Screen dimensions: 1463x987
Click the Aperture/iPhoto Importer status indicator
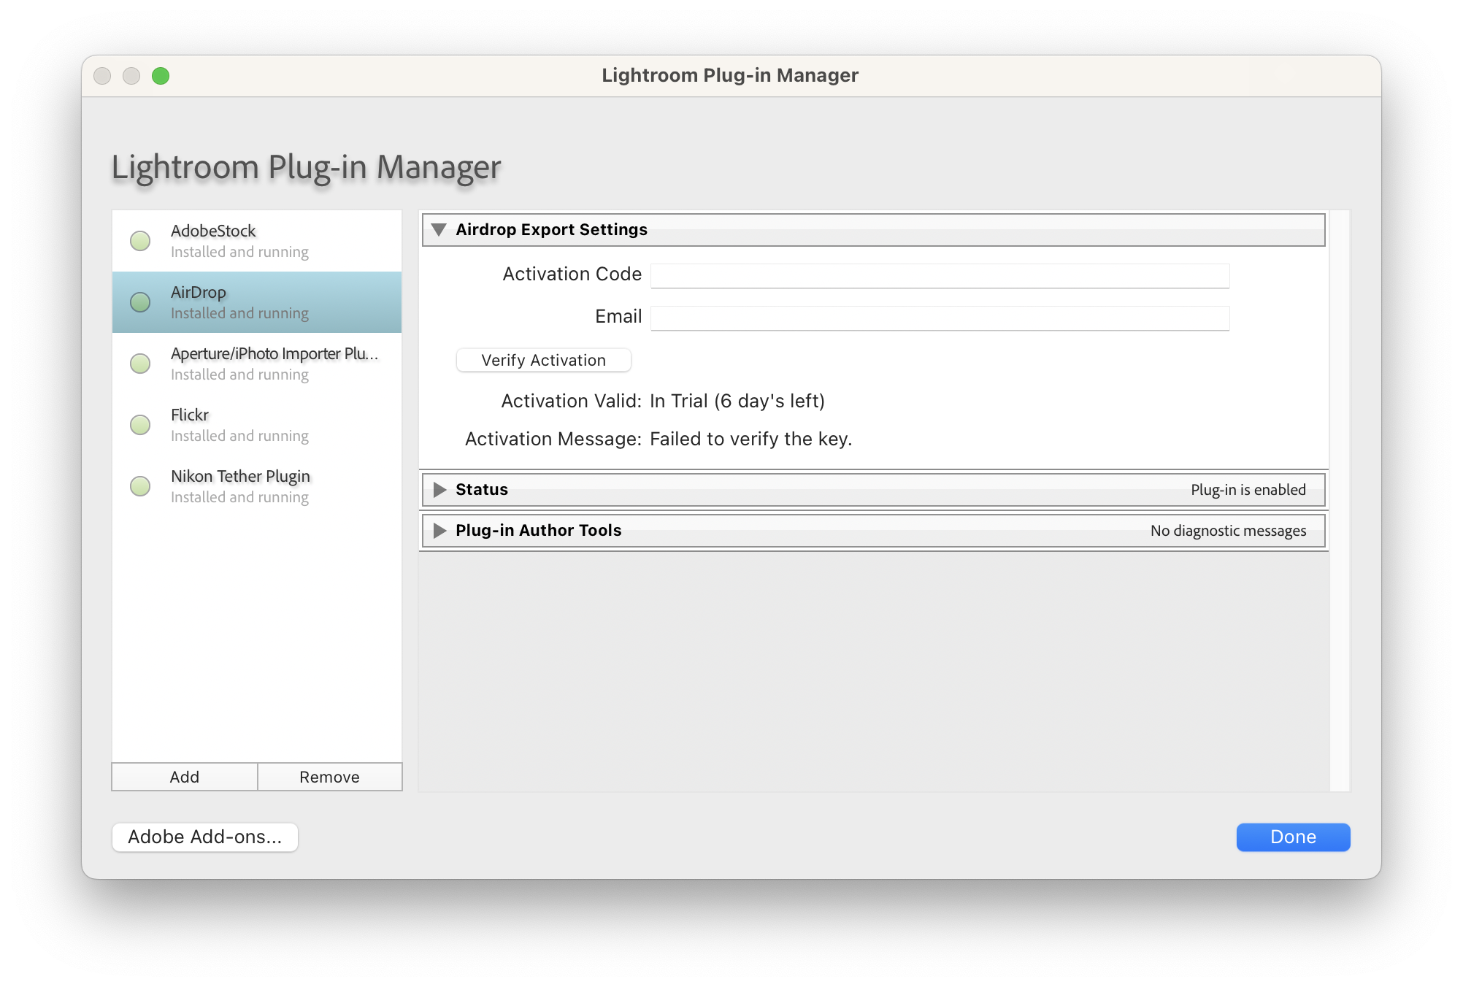pyautogui.click(x=140, y=364)
